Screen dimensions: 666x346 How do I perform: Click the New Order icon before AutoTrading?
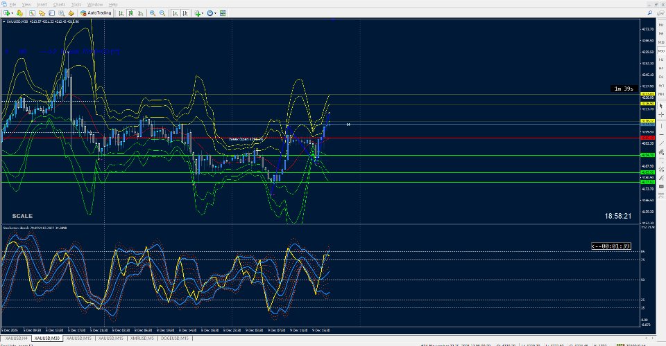(71, 13)
